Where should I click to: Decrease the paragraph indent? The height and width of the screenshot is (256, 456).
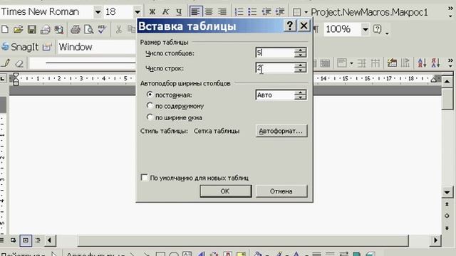click(x=266, y=12)
